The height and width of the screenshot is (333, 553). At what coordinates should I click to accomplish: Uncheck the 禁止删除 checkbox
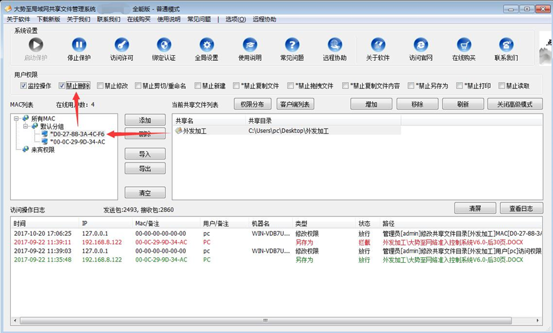(62, 86)
